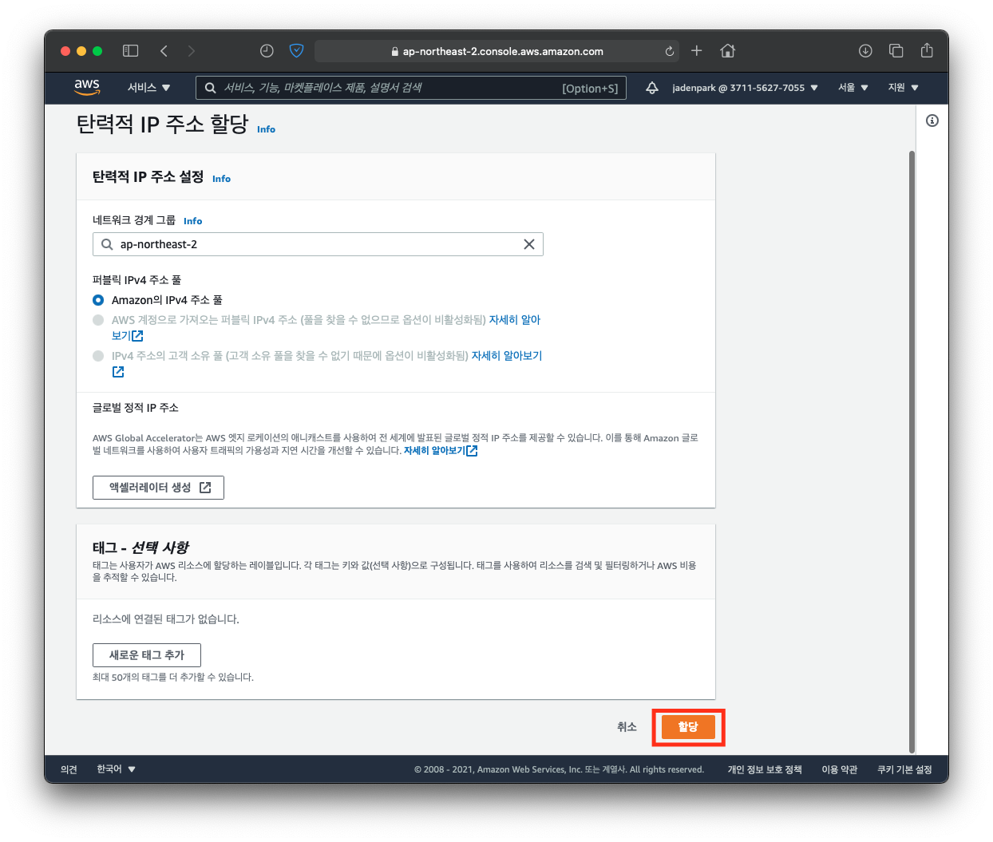Open 자세히 알아보기 link for 고객 소유 풀
Image resolution: width=993 pixels, height=842 pixels.
[507, 356]
